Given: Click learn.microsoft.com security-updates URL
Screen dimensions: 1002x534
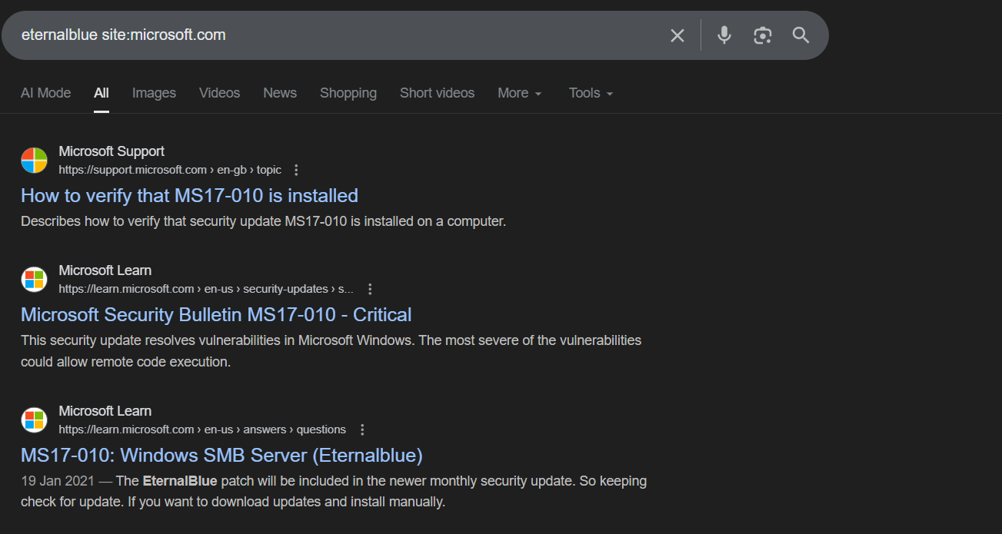Looking at the screenshot, I should coord(206,289).
